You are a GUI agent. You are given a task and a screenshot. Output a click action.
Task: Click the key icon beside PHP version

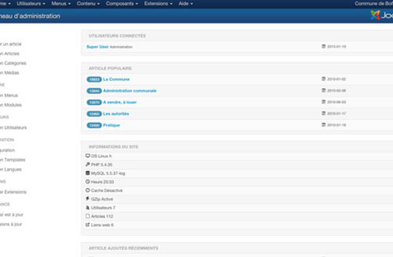click(87, 164)
